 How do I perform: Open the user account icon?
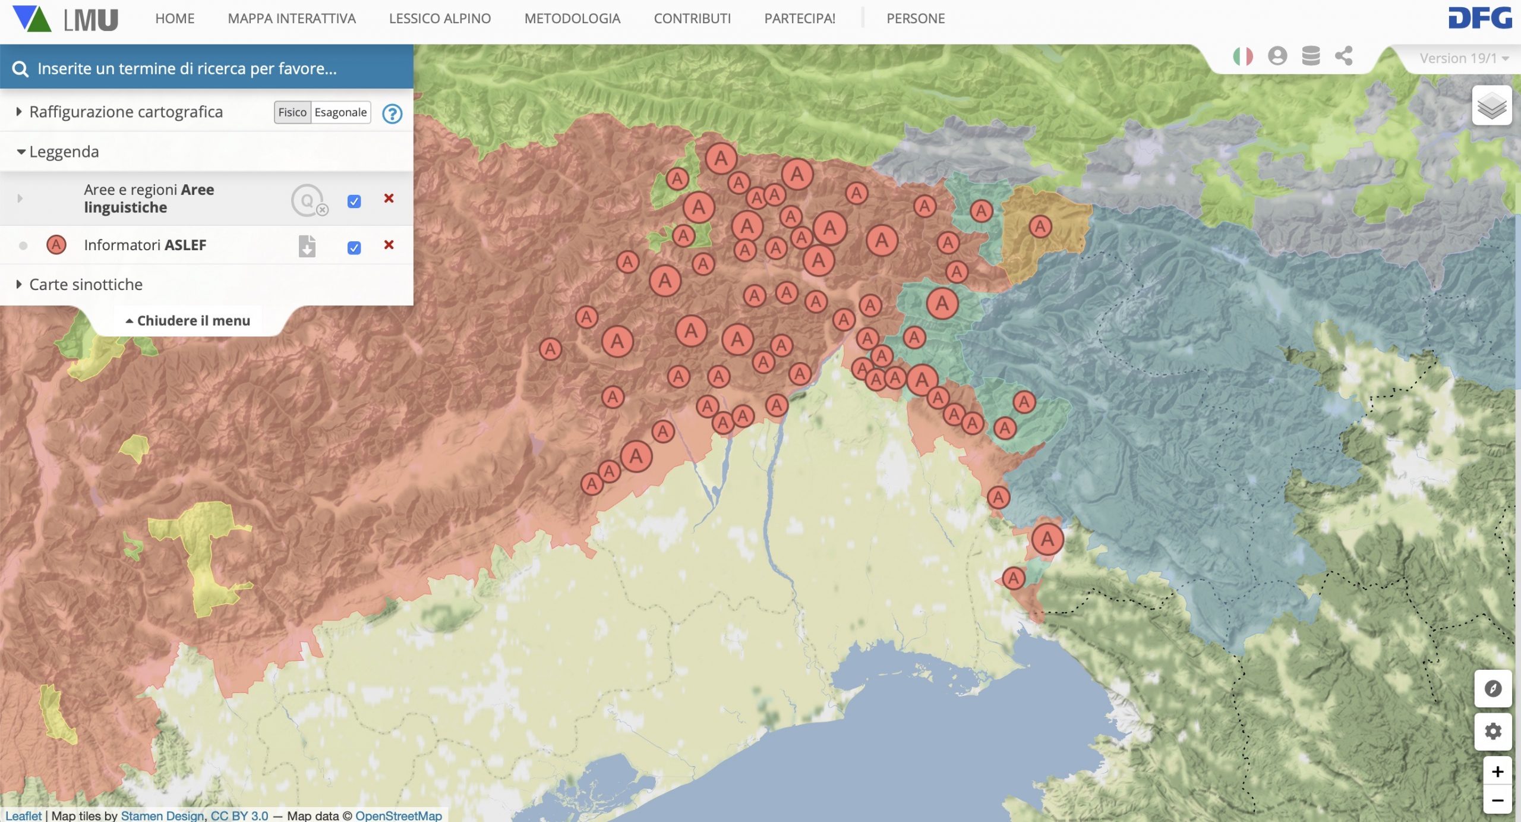click(x=1277, y=56)
